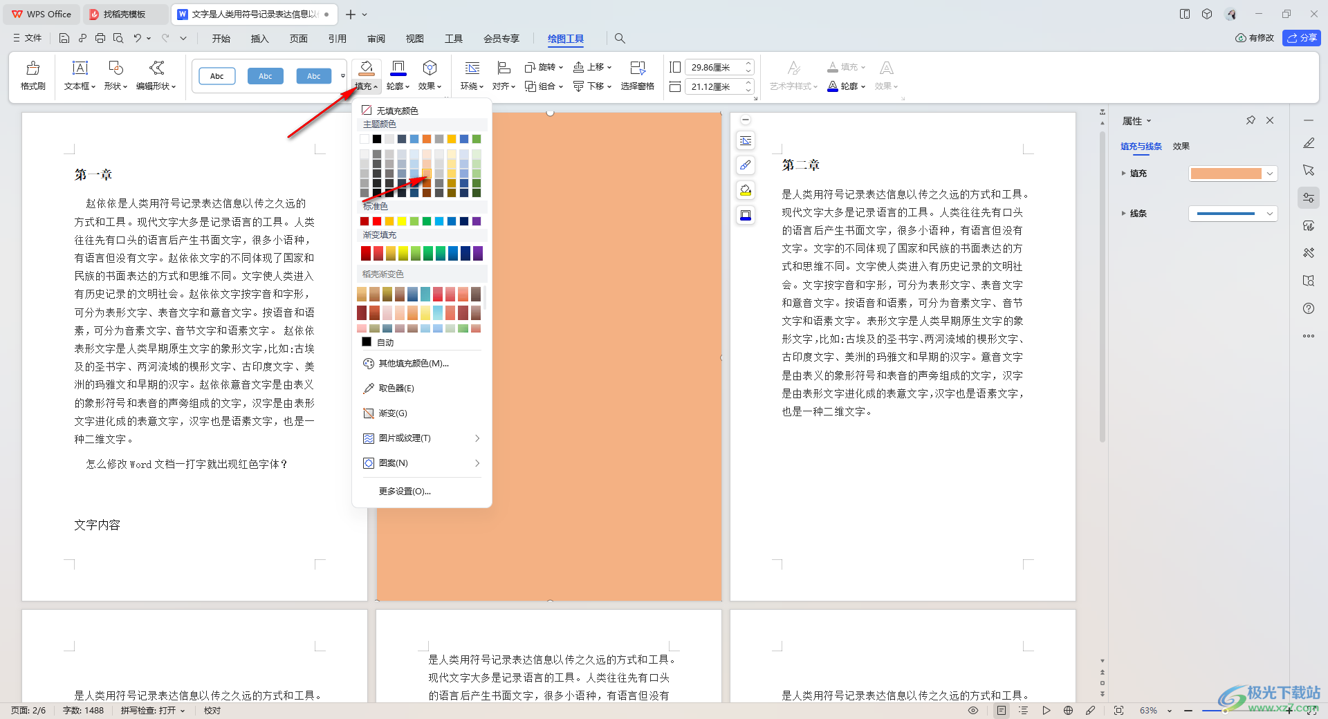
Task: Click the web layout globe icon
Action: [x=1068, y=710]
